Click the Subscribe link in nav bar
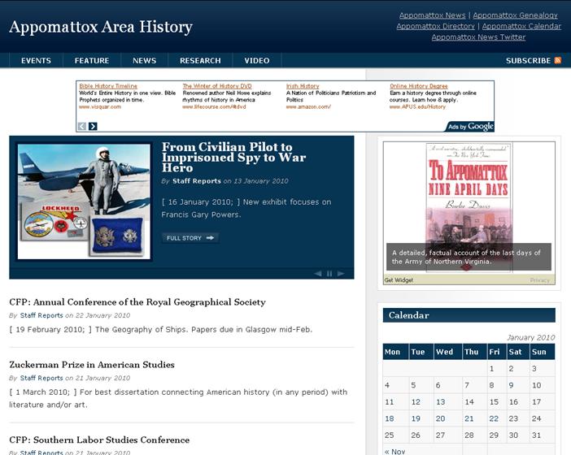This screenshot has width=571, height=455. pyautogui.click(x=528, y=61)
